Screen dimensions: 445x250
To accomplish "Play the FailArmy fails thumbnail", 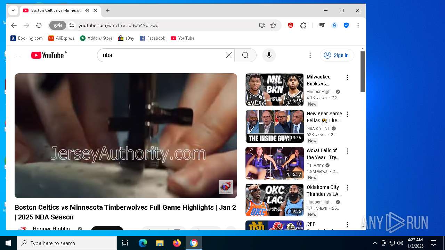I will [275, 163].
